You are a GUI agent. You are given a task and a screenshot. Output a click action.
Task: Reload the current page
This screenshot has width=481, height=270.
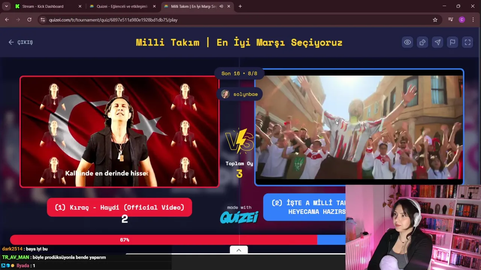point(29,20)
